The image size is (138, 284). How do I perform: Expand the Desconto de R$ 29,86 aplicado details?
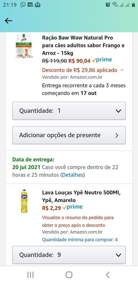[83, 70]
